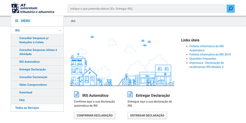
Task: Collapse the IRS section chevron
Action: (60, 30)
